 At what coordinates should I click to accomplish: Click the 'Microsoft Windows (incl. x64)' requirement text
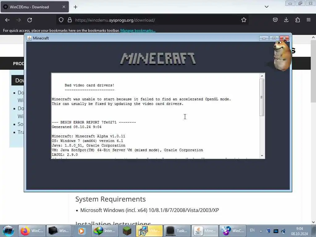pos(150,210)
